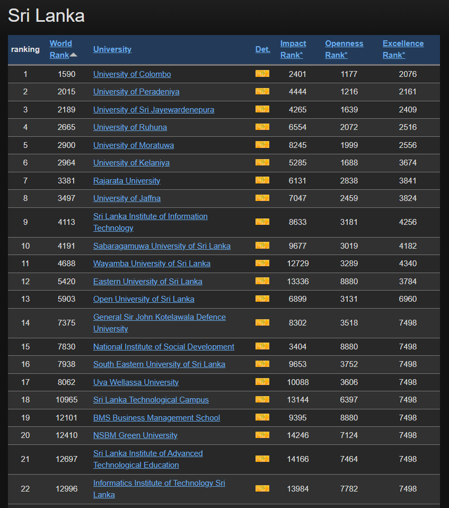This screenshot has height=508, width=449.
Task: Sort table by University column header
Action: pos(112,49)
